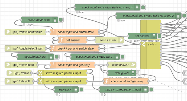The height and width of the screenshot is (101, 187).
Task: Click 'true' status under Ausgang 2 node
Action: coord(122,21)
